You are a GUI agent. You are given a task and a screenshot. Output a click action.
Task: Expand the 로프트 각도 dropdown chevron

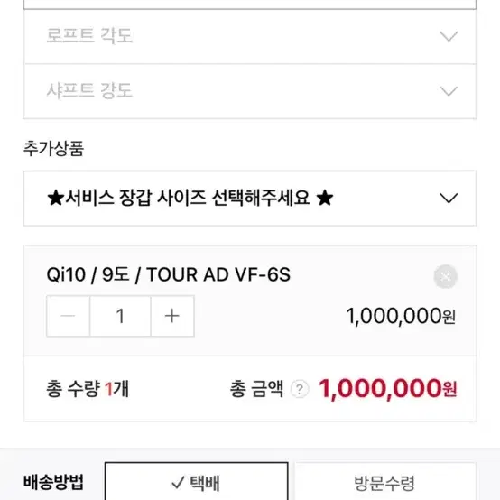coord(449,36)
